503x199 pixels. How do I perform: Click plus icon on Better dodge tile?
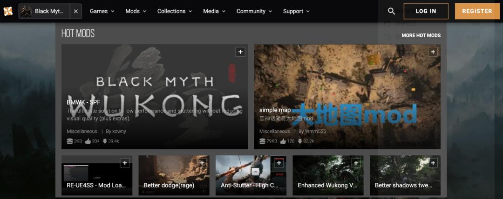(x=202, y=163)
